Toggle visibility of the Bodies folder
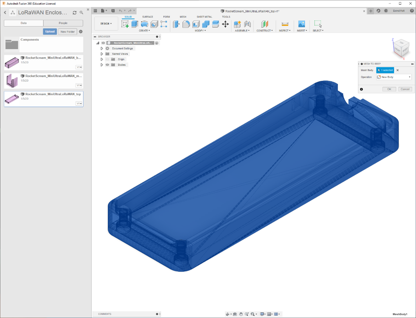This screenshot has width=416, height=318. coord(108,65)
